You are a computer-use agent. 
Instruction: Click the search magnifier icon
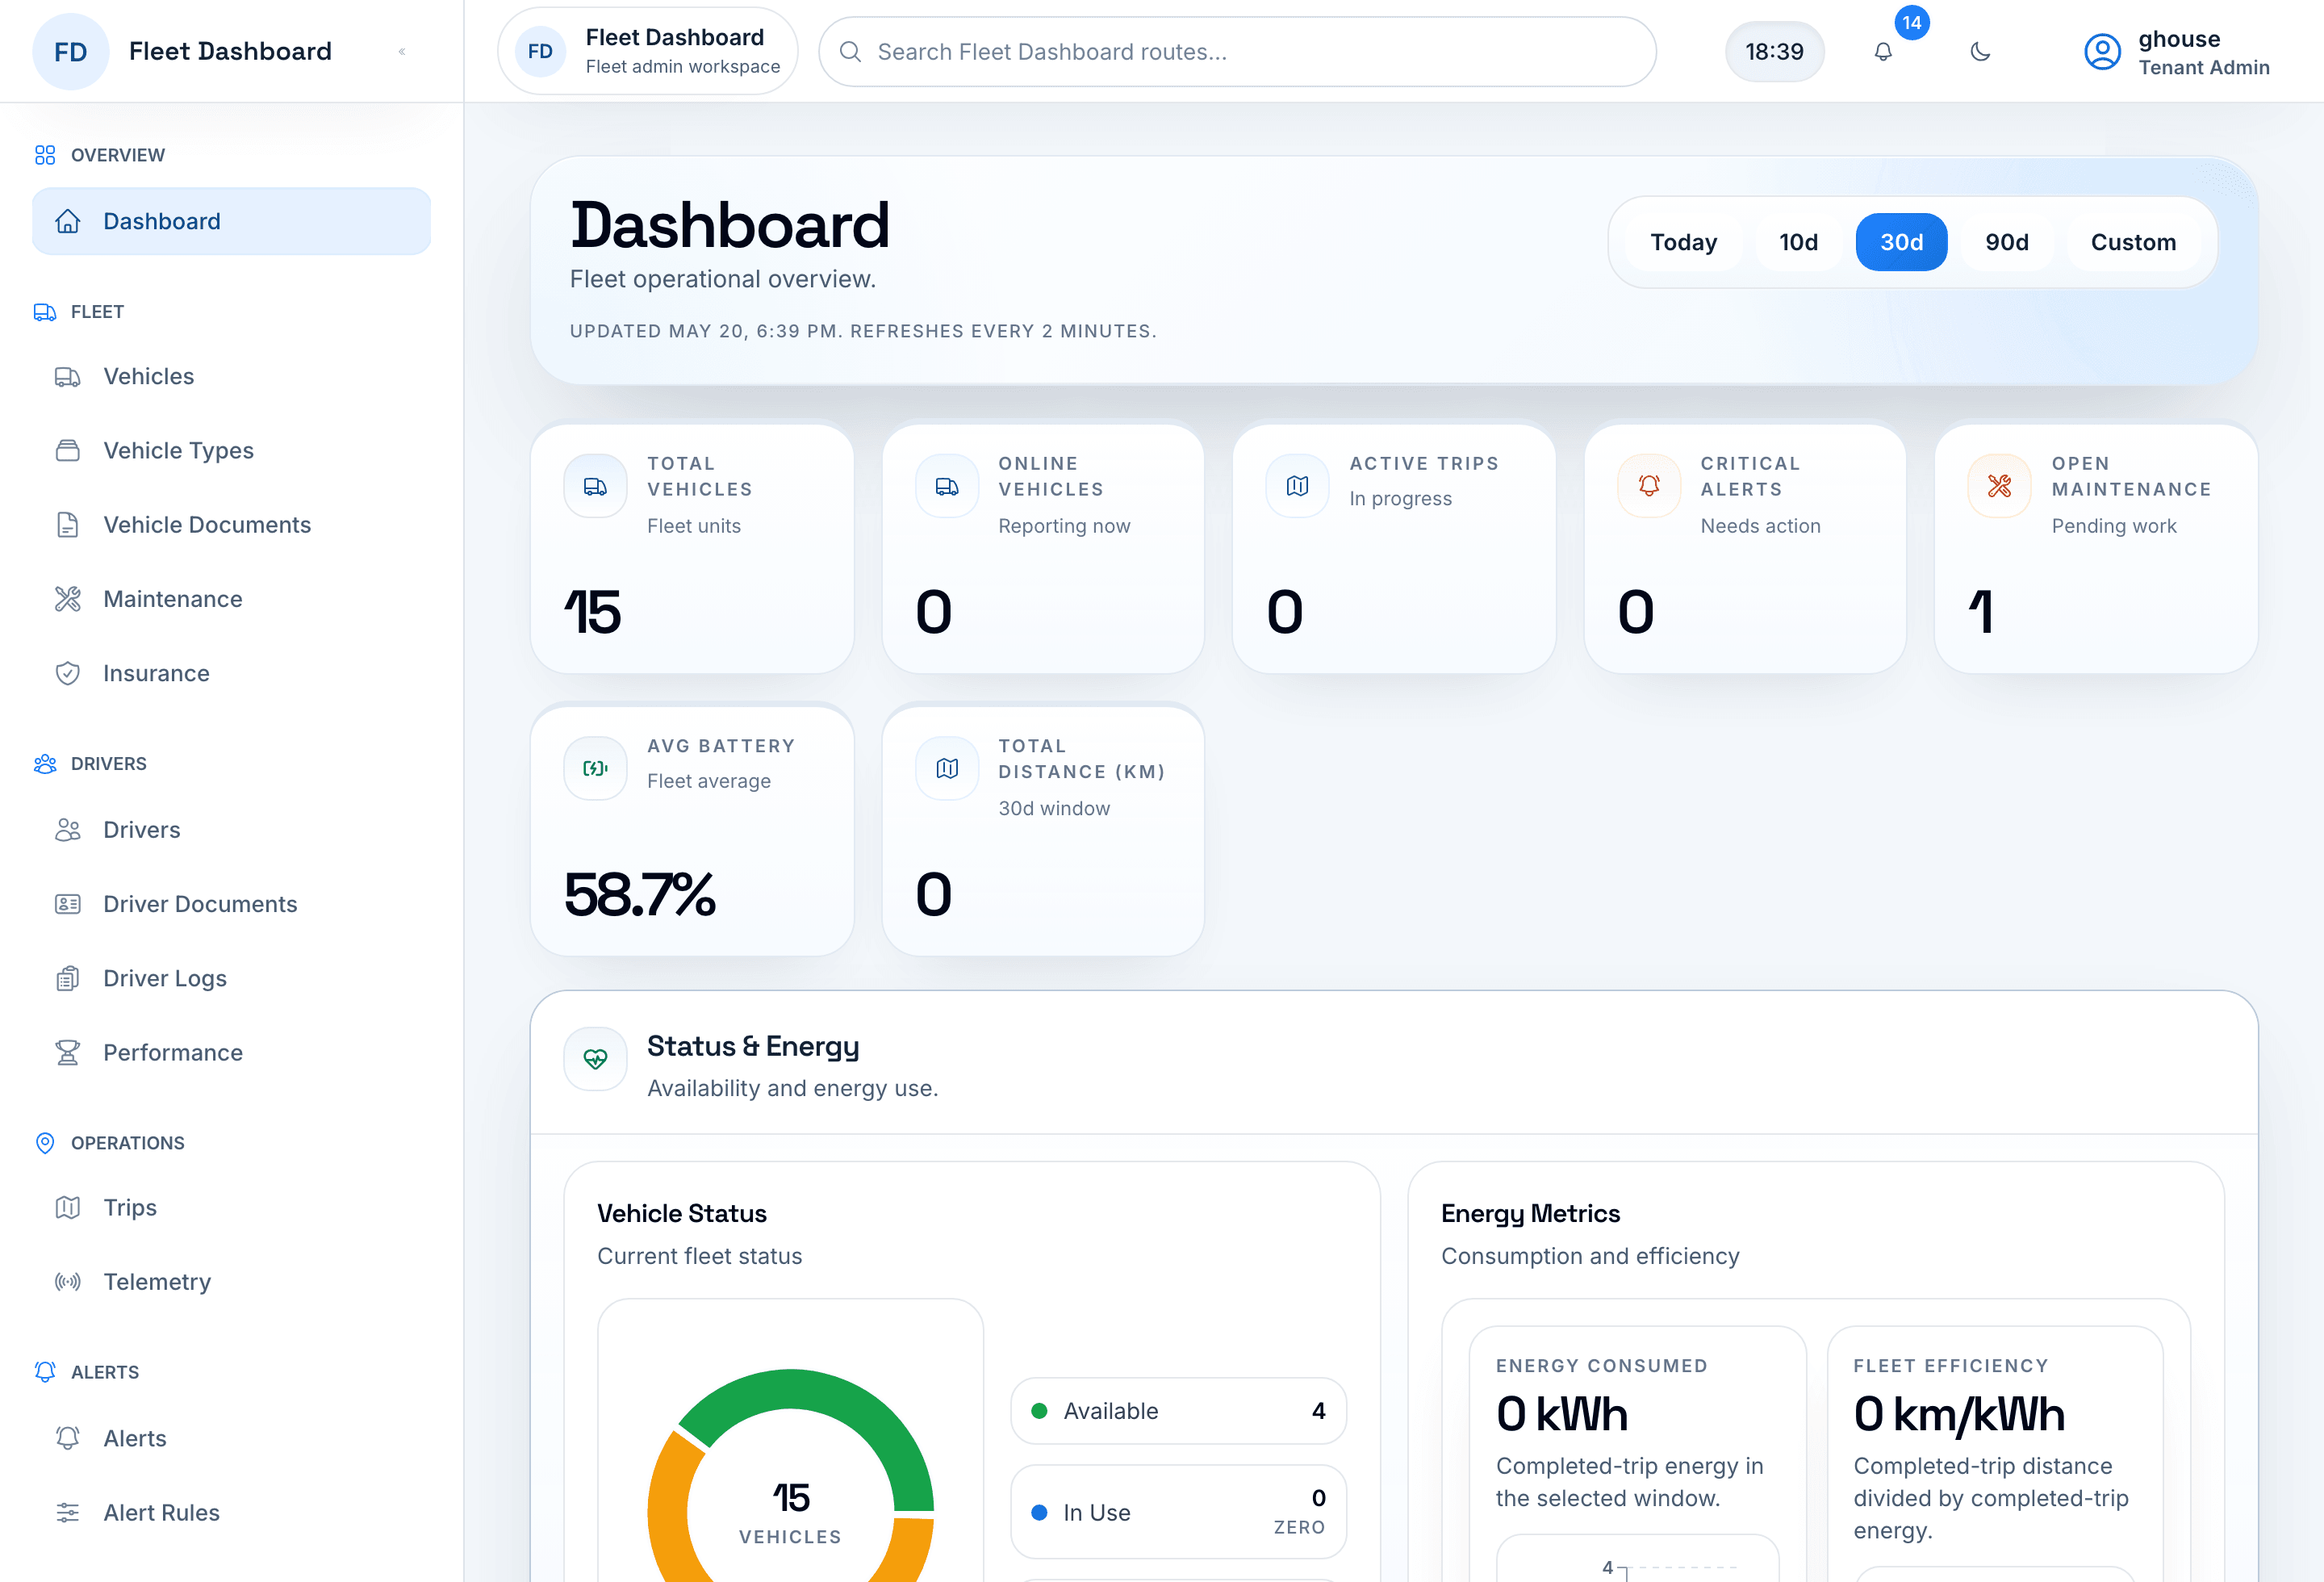[850, 52]
